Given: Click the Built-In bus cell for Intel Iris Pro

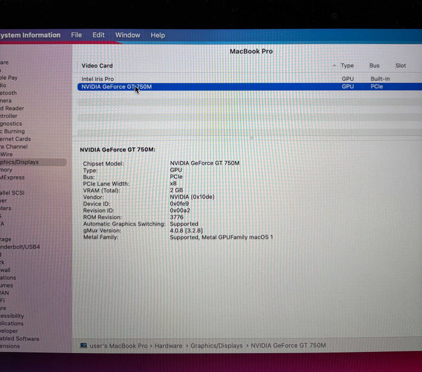Looking at the screenshot, I should [380, 79].
